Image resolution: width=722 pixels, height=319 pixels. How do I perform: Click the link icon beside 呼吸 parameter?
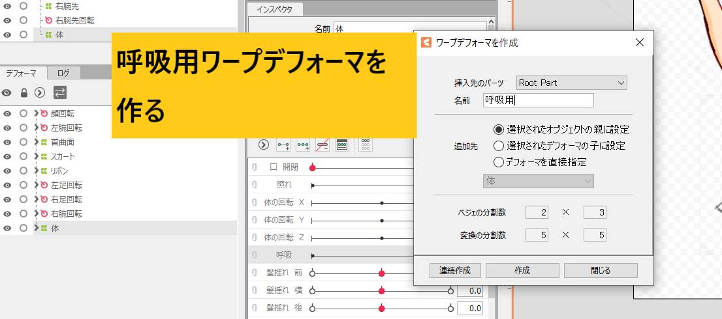pos(254,256)
